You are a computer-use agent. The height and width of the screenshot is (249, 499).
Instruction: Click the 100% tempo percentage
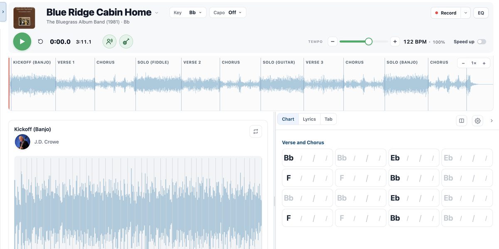439,42
